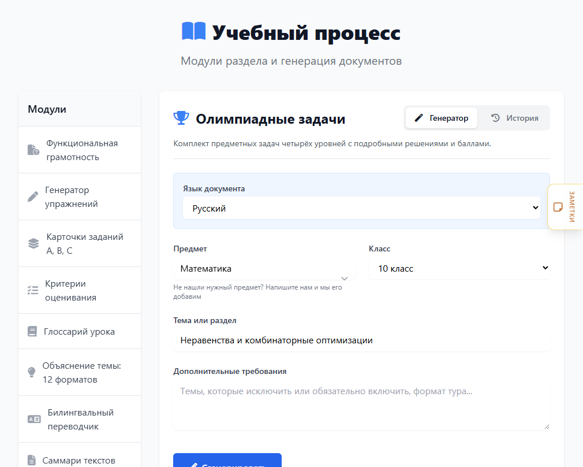Screen dimensions: 583x467
Task: Click the book icon of Глоссарий урока
Action: pyautogui.click(x=32, y=331)
